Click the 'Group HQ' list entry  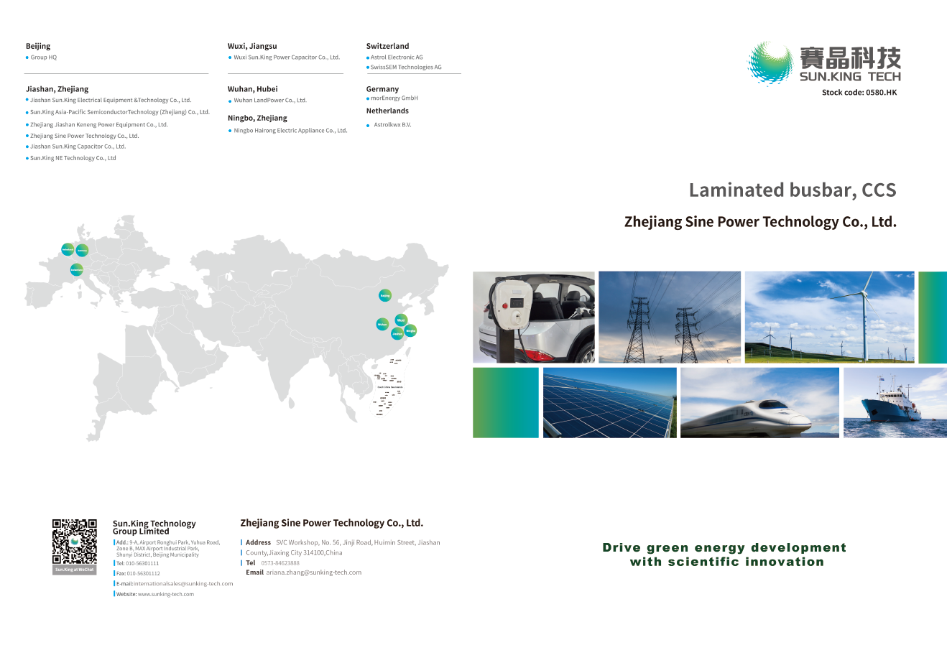43,57
